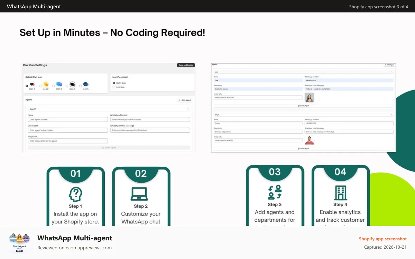This screenshot has height=259, width=415.
Task: Click 'Reviewed on ecomappreviews.com' text
Action: point(74,248)
